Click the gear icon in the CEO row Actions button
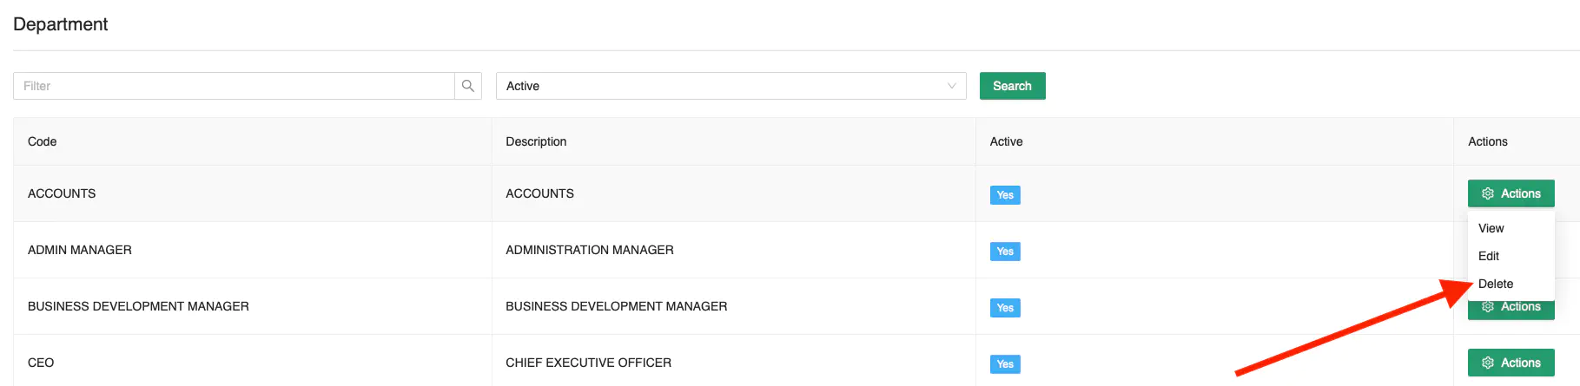This screenshot has width=1580, height=386. pyautogui.click(x=1488, y=363)
